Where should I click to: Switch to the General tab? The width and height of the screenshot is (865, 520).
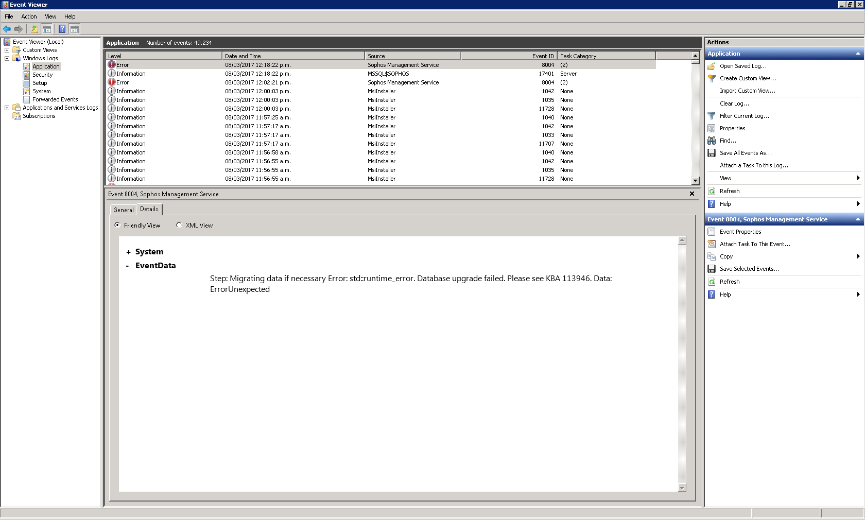[x=123, y=210]
